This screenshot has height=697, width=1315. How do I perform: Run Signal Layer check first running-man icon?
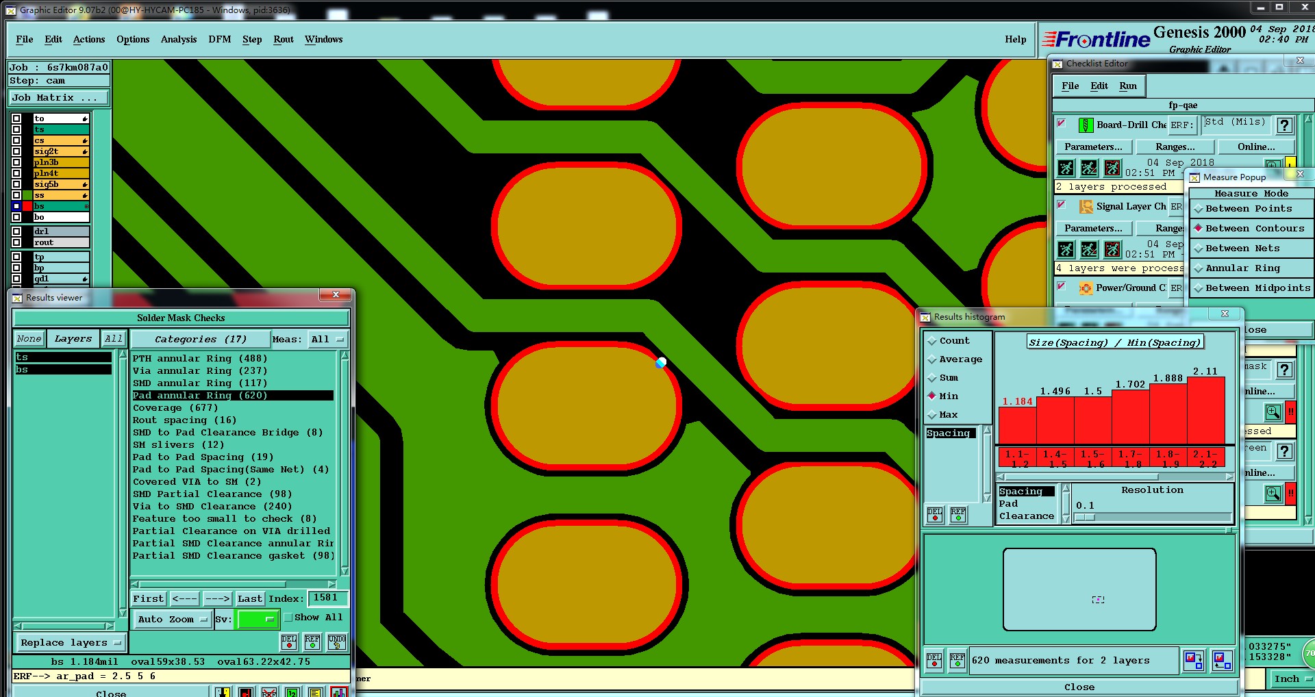pyautogui.click(x=1066, y=249)
